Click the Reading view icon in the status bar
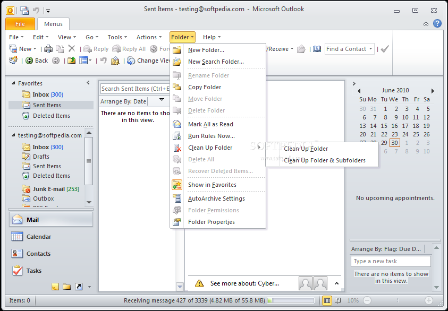Screen dimensions: 448x311 click(x=337, y=300)
